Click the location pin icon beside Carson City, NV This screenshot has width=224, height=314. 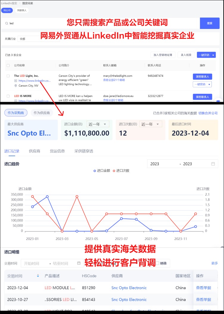coord(15,85)
